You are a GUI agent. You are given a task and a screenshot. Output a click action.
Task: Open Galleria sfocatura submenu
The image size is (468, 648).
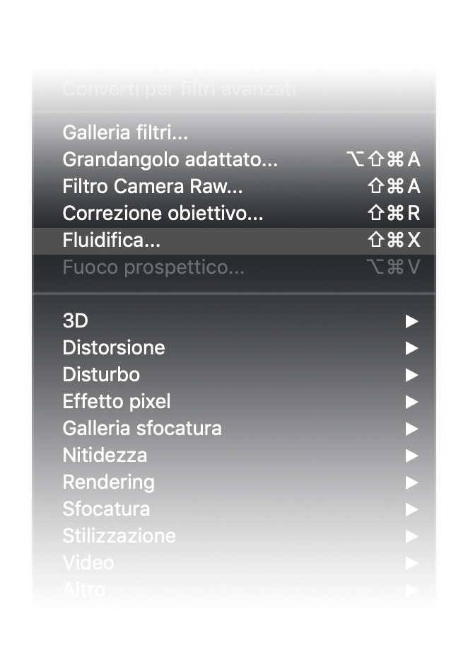click(141, 429)
